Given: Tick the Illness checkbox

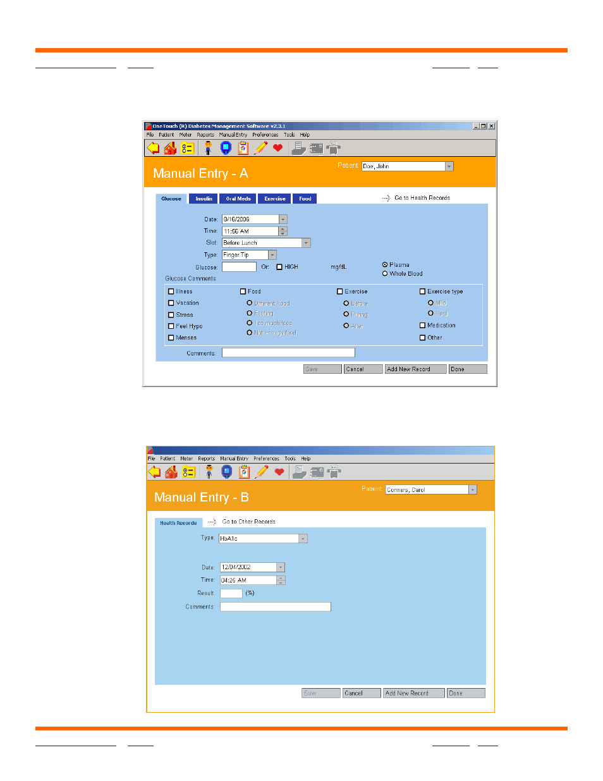Looking at the screenshot, I should click(171, 292).
